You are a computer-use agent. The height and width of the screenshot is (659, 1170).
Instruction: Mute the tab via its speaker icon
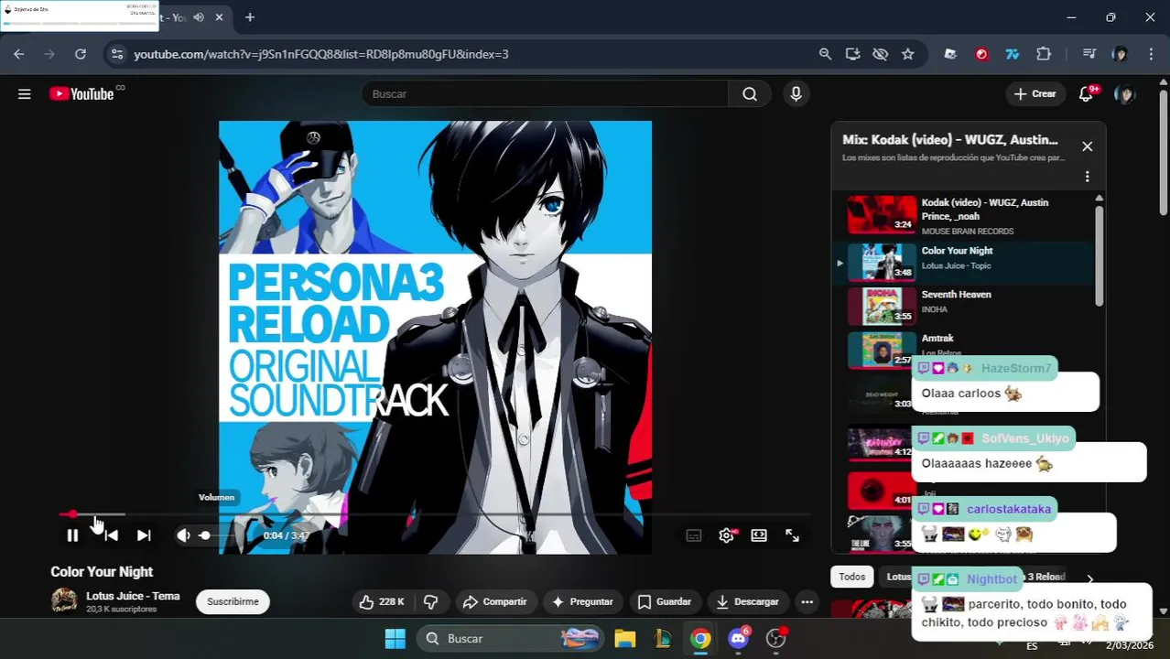tap(199, 17)
